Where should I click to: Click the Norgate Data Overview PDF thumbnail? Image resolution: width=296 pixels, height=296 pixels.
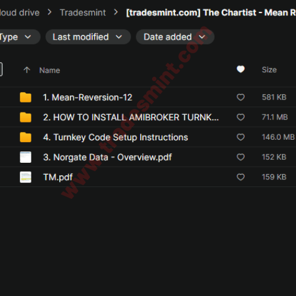[x=25, y=157]
